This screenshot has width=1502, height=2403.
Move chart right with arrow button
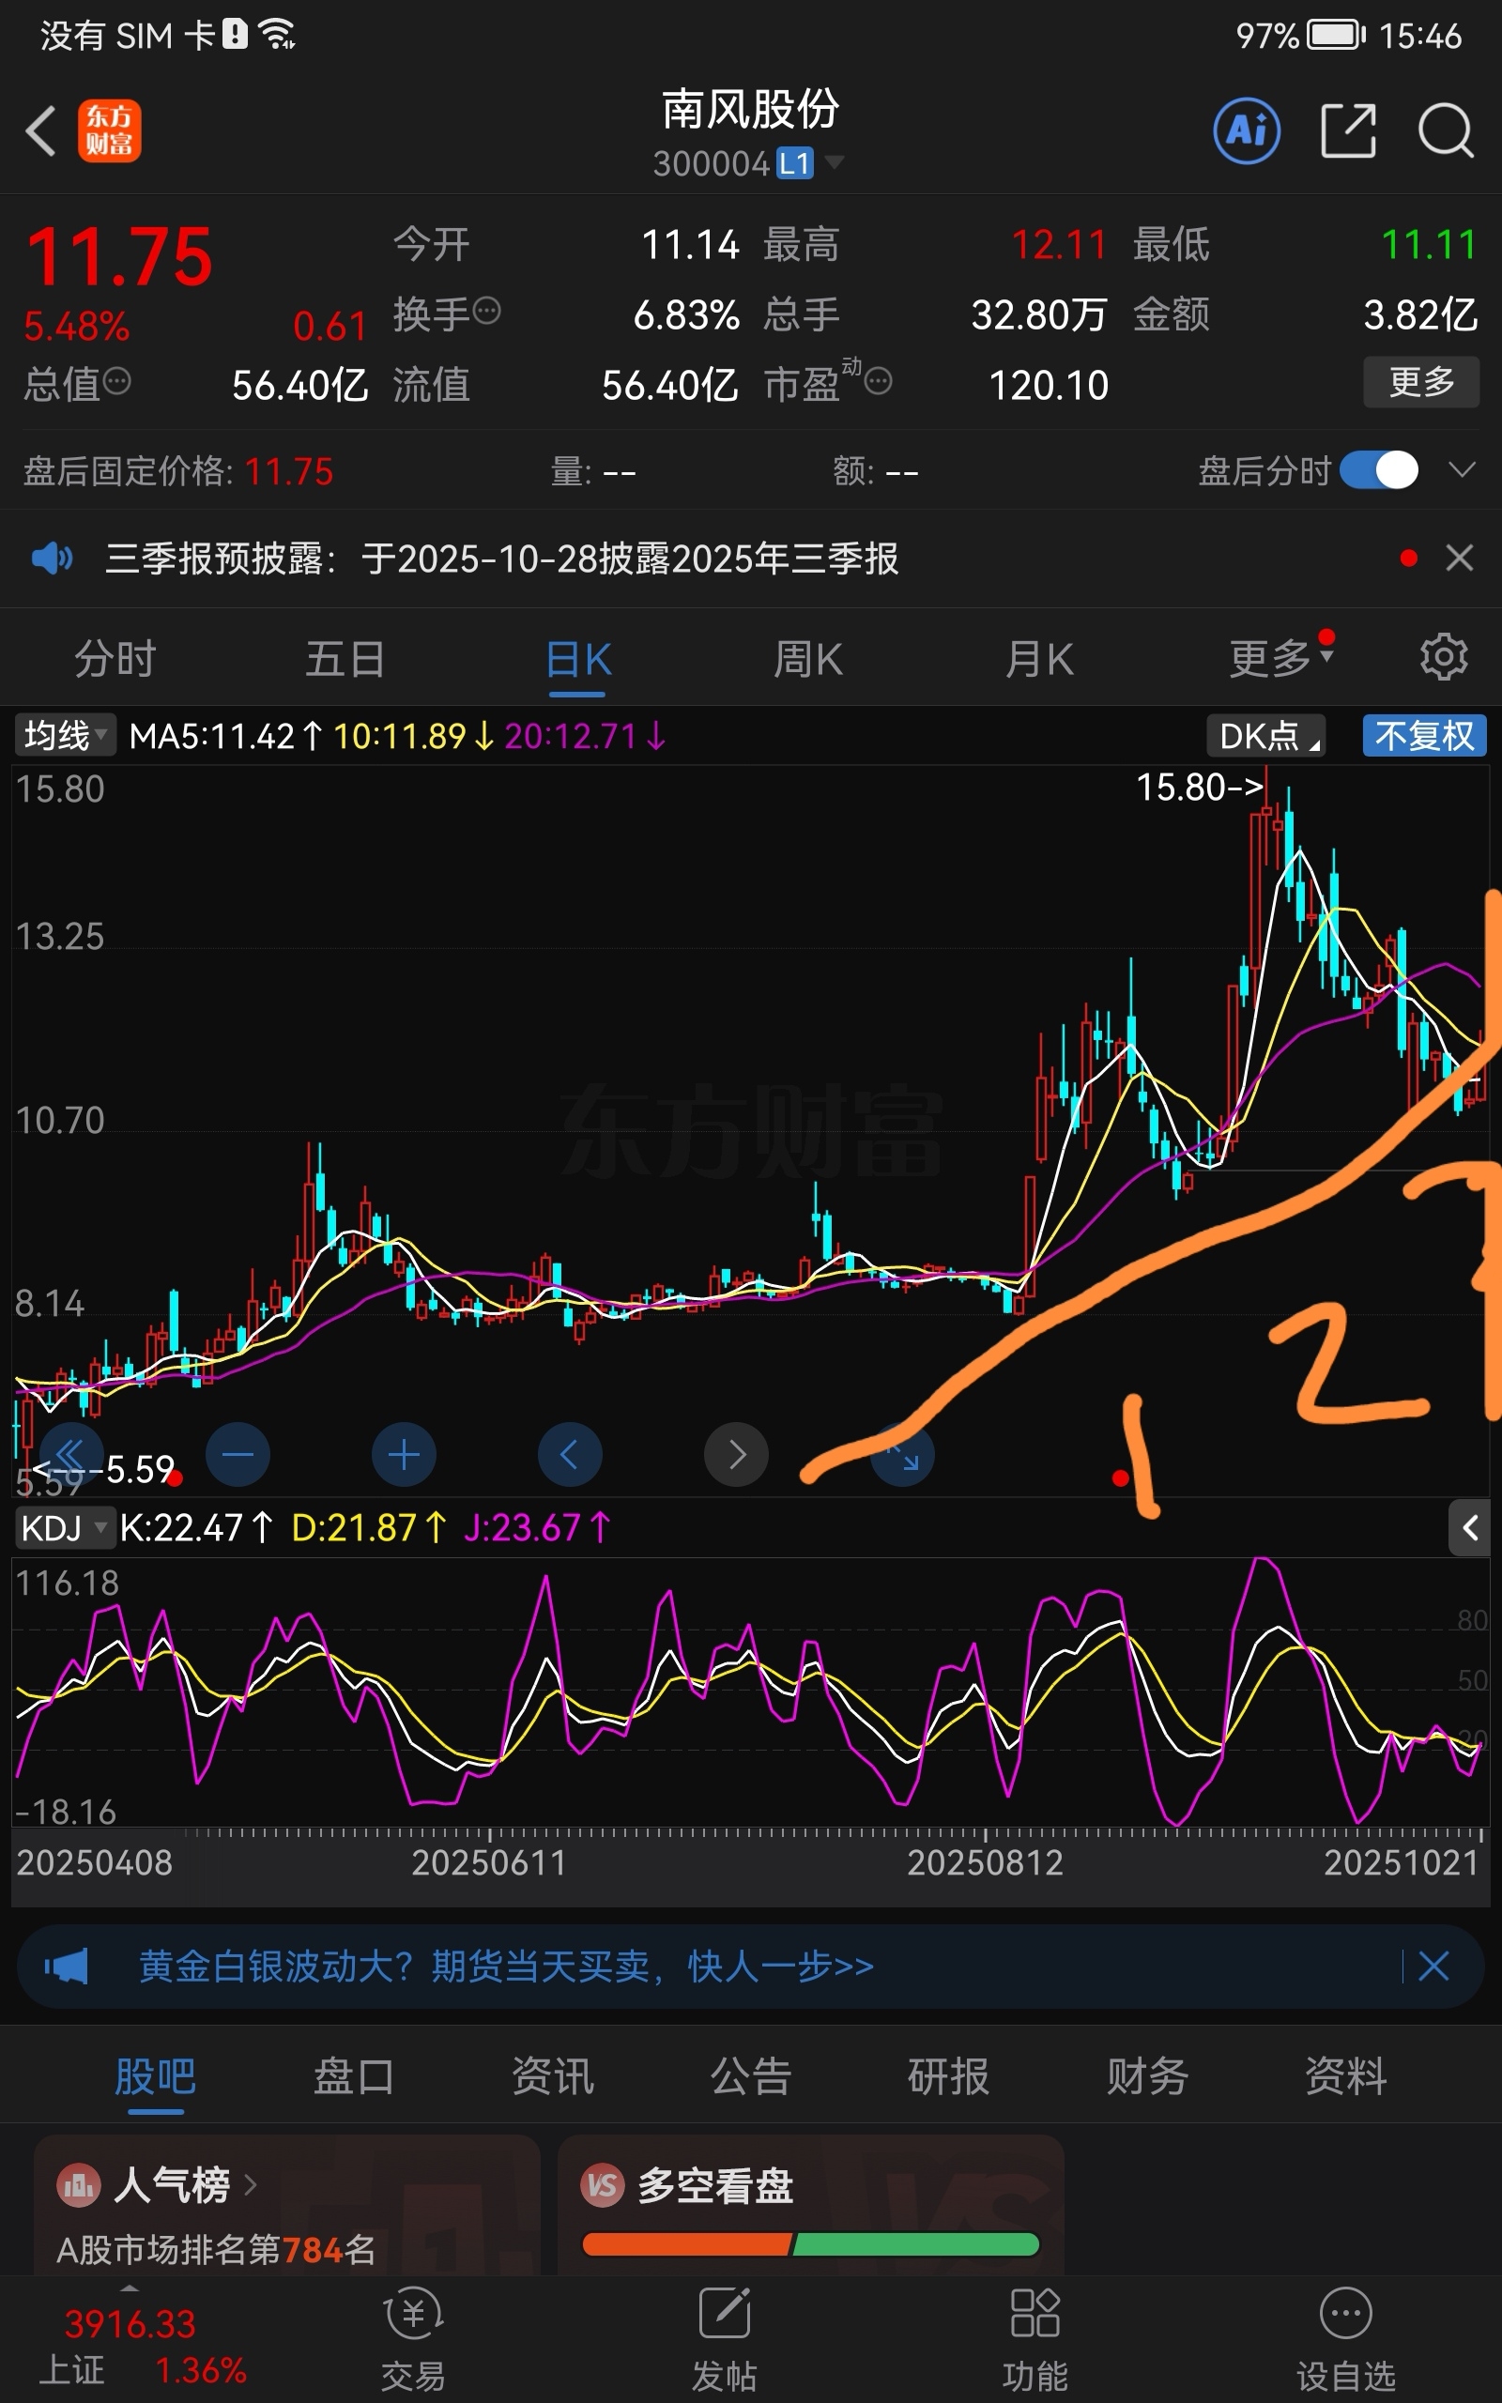[x=736, y=1455]
